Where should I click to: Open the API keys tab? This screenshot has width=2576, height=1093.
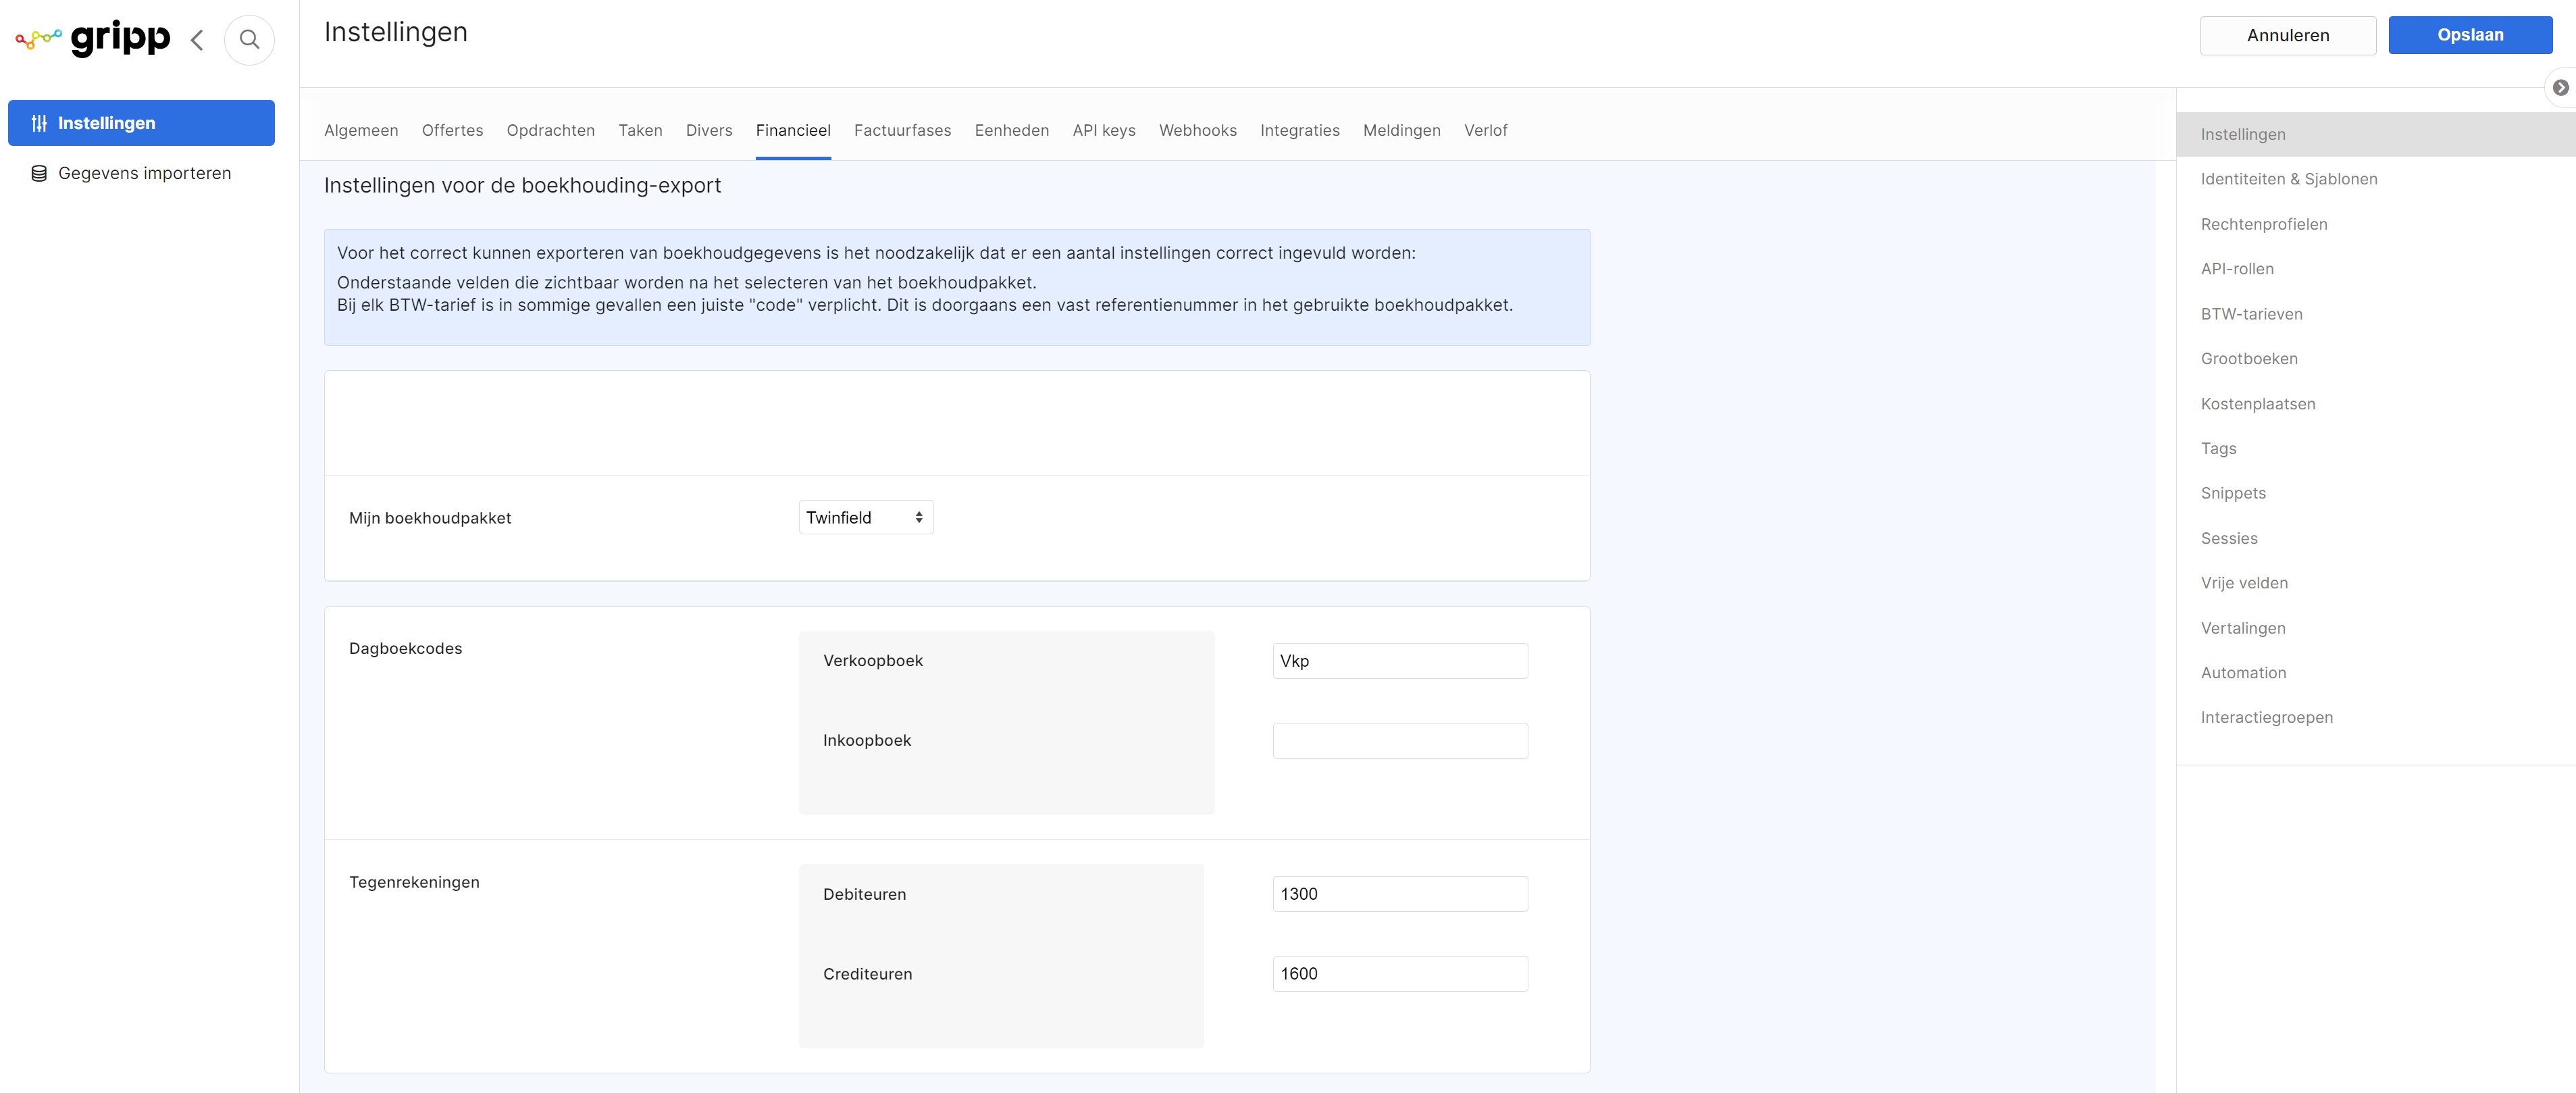[1104, 130]
